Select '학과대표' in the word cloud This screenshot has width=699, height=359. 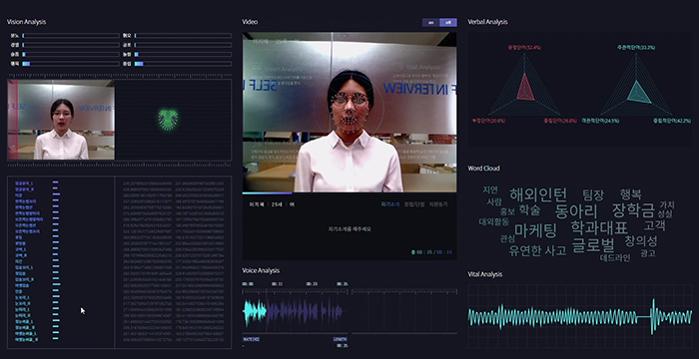pos(599,227)
